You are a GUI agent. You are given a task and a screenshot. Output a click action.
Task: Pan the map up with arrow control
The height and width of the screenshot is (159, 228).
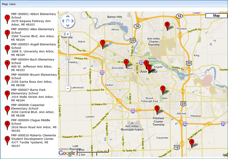coord(68,16)
